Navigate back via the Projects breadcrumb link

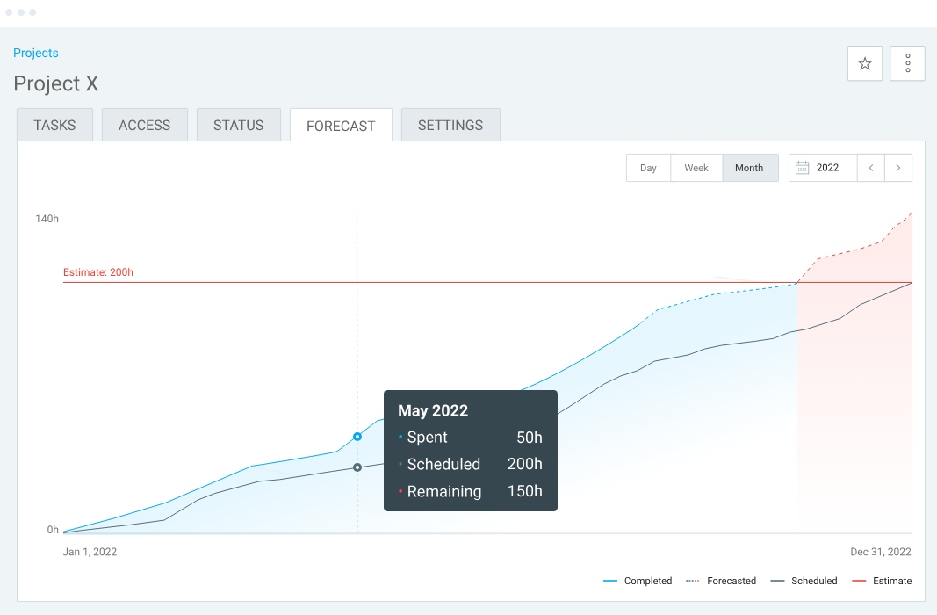(x=35, y=53)
